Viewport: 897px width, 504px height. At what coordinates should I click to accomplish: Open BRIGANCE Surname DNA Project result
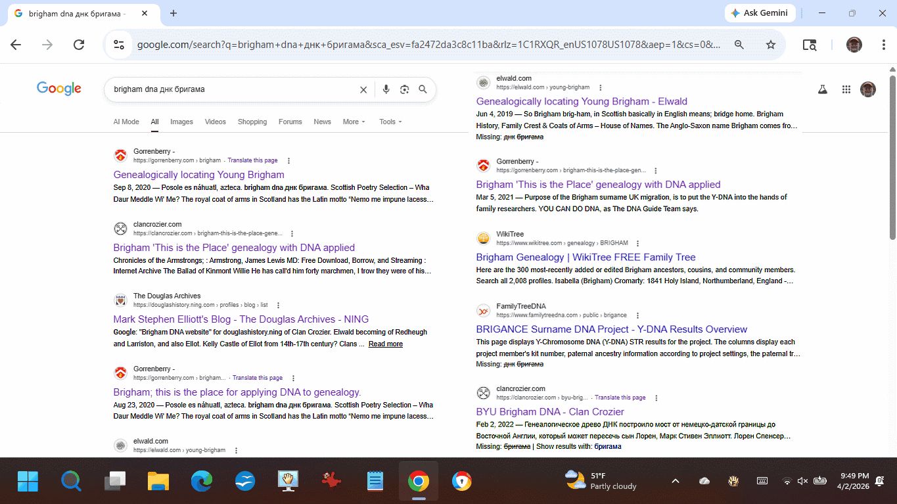[x=611, y=329]
